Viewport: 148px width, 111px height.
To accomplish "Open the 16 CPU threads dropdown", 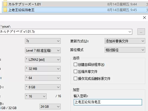I will tap(36, 96).
